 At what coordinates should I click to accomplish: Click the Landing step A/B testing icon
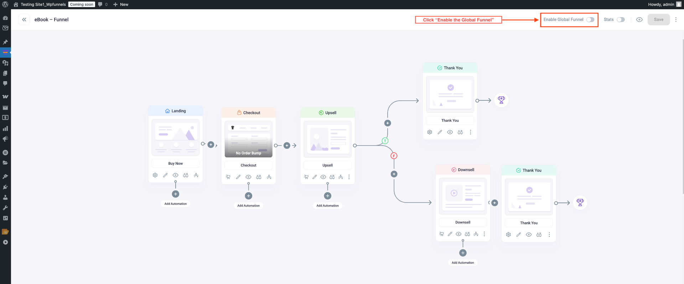[186, 175]
